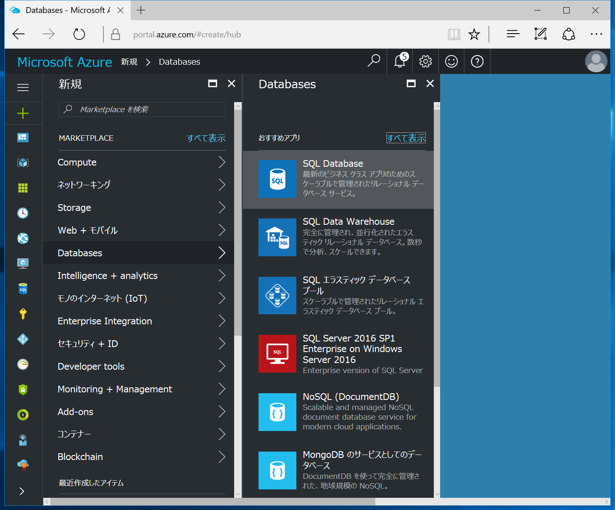Open Billing green circle icon
Image resolution: width=615 pixels, height=510 pixels.
click(23, 415)
